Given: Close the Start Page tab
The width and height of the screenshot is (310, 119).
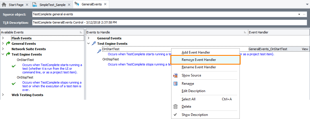Looking at the screenshot, I should click(27, 5).
